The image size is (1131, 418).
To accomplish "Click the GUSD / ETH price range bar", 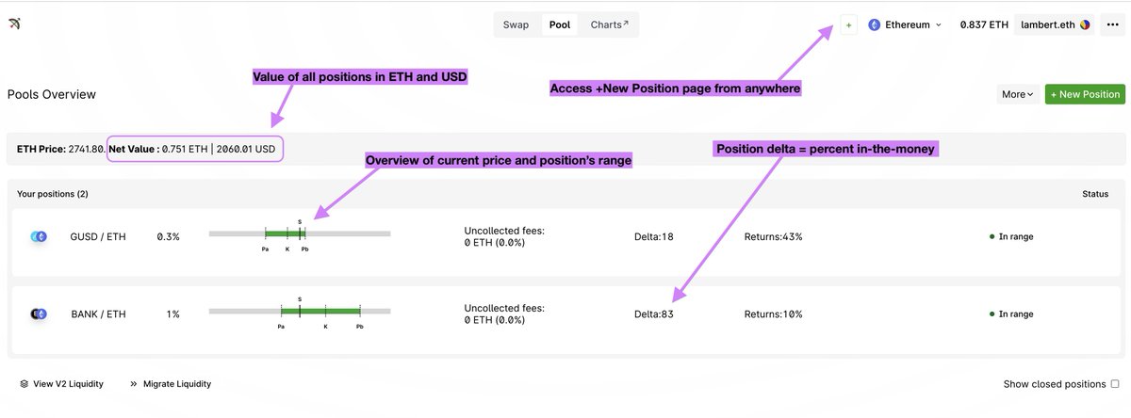I will 299,233.
